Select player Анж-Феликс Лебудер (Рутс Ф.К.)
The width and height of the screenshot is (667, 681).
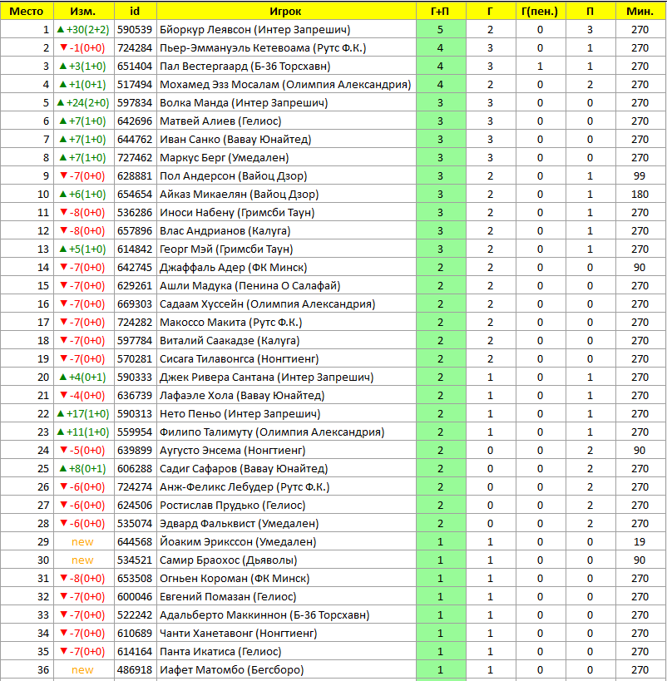click(245, 486)
